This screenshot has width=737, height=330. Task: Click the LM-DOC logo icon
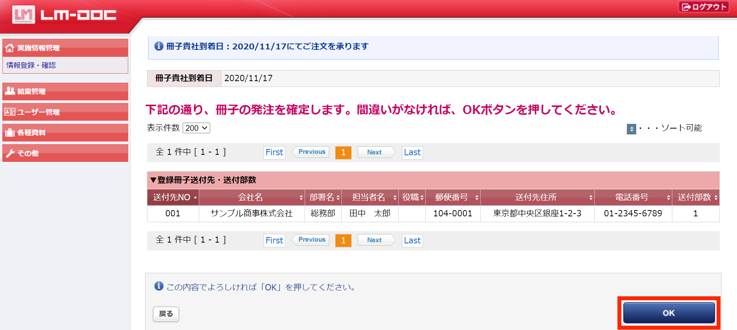point(24,15)
